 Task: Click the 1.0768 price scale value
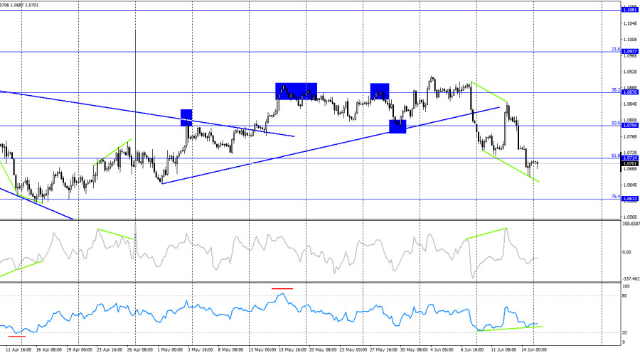coord(630,136)
